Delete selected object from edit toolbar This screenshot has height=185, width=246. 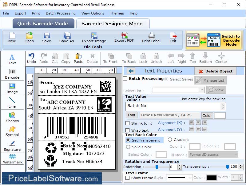[93, 58]
